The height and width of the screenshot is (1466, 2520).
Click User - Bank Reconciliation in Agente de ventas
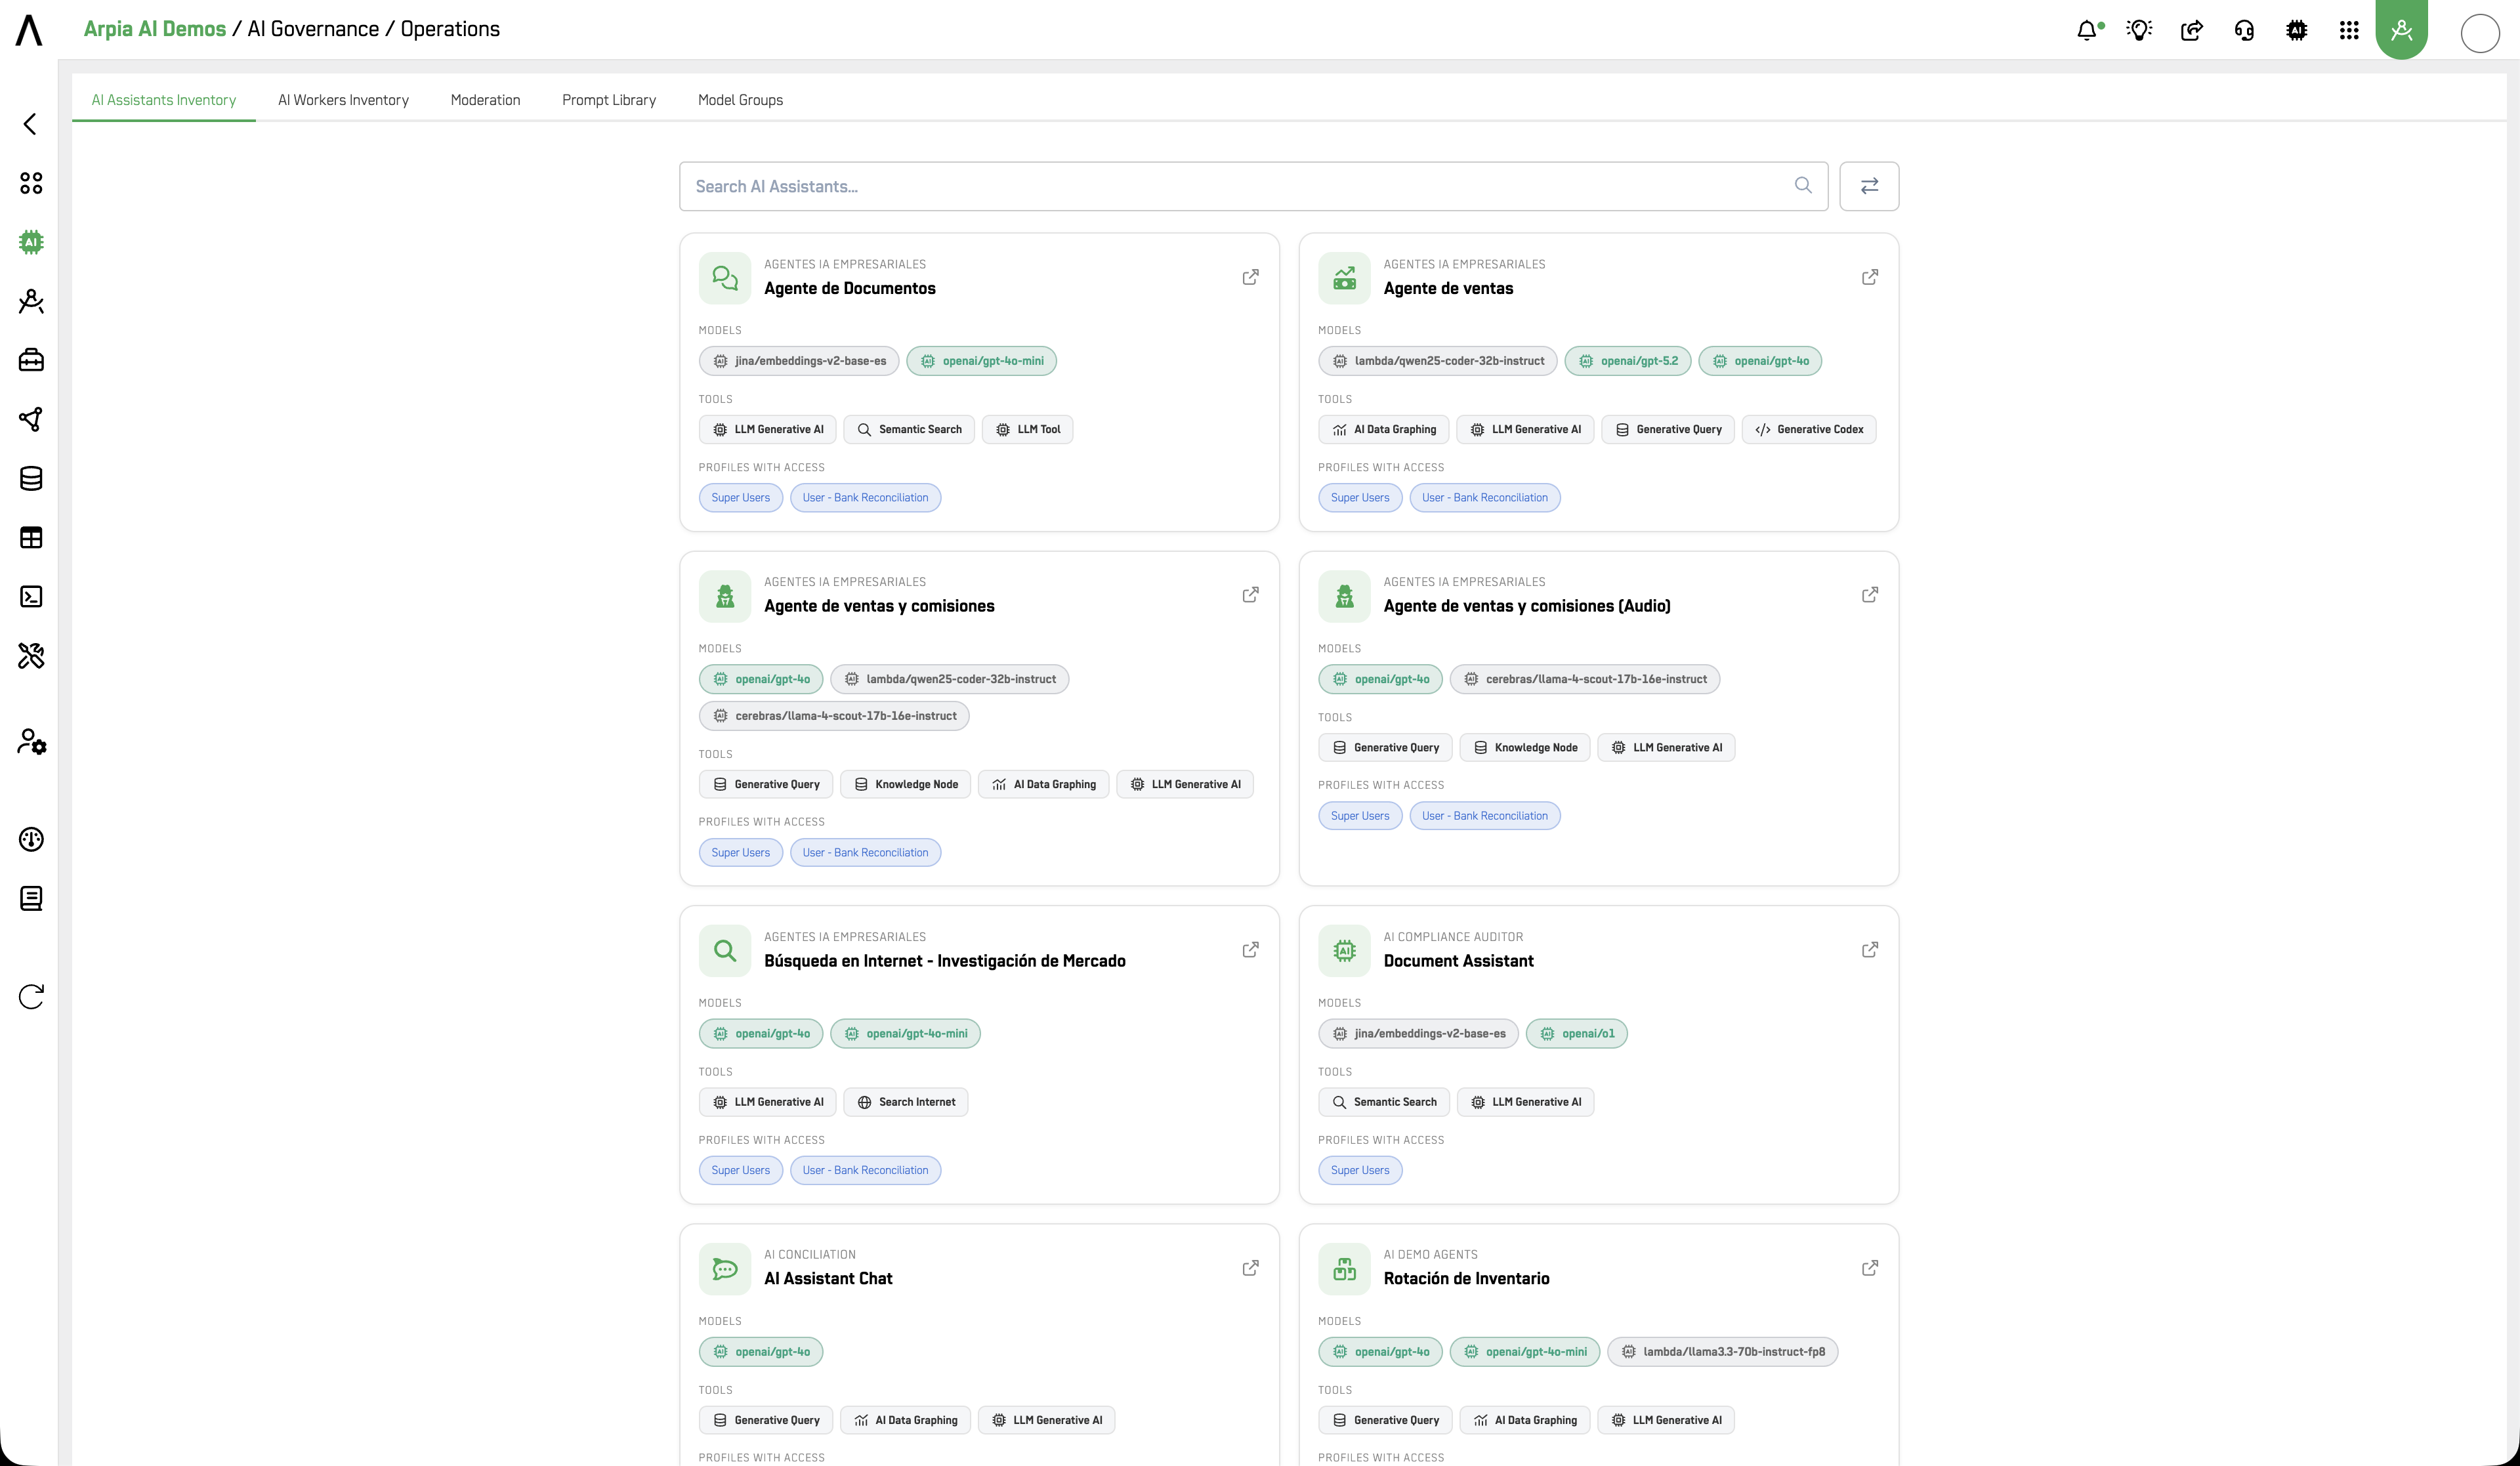click(x=1484, y=497)
